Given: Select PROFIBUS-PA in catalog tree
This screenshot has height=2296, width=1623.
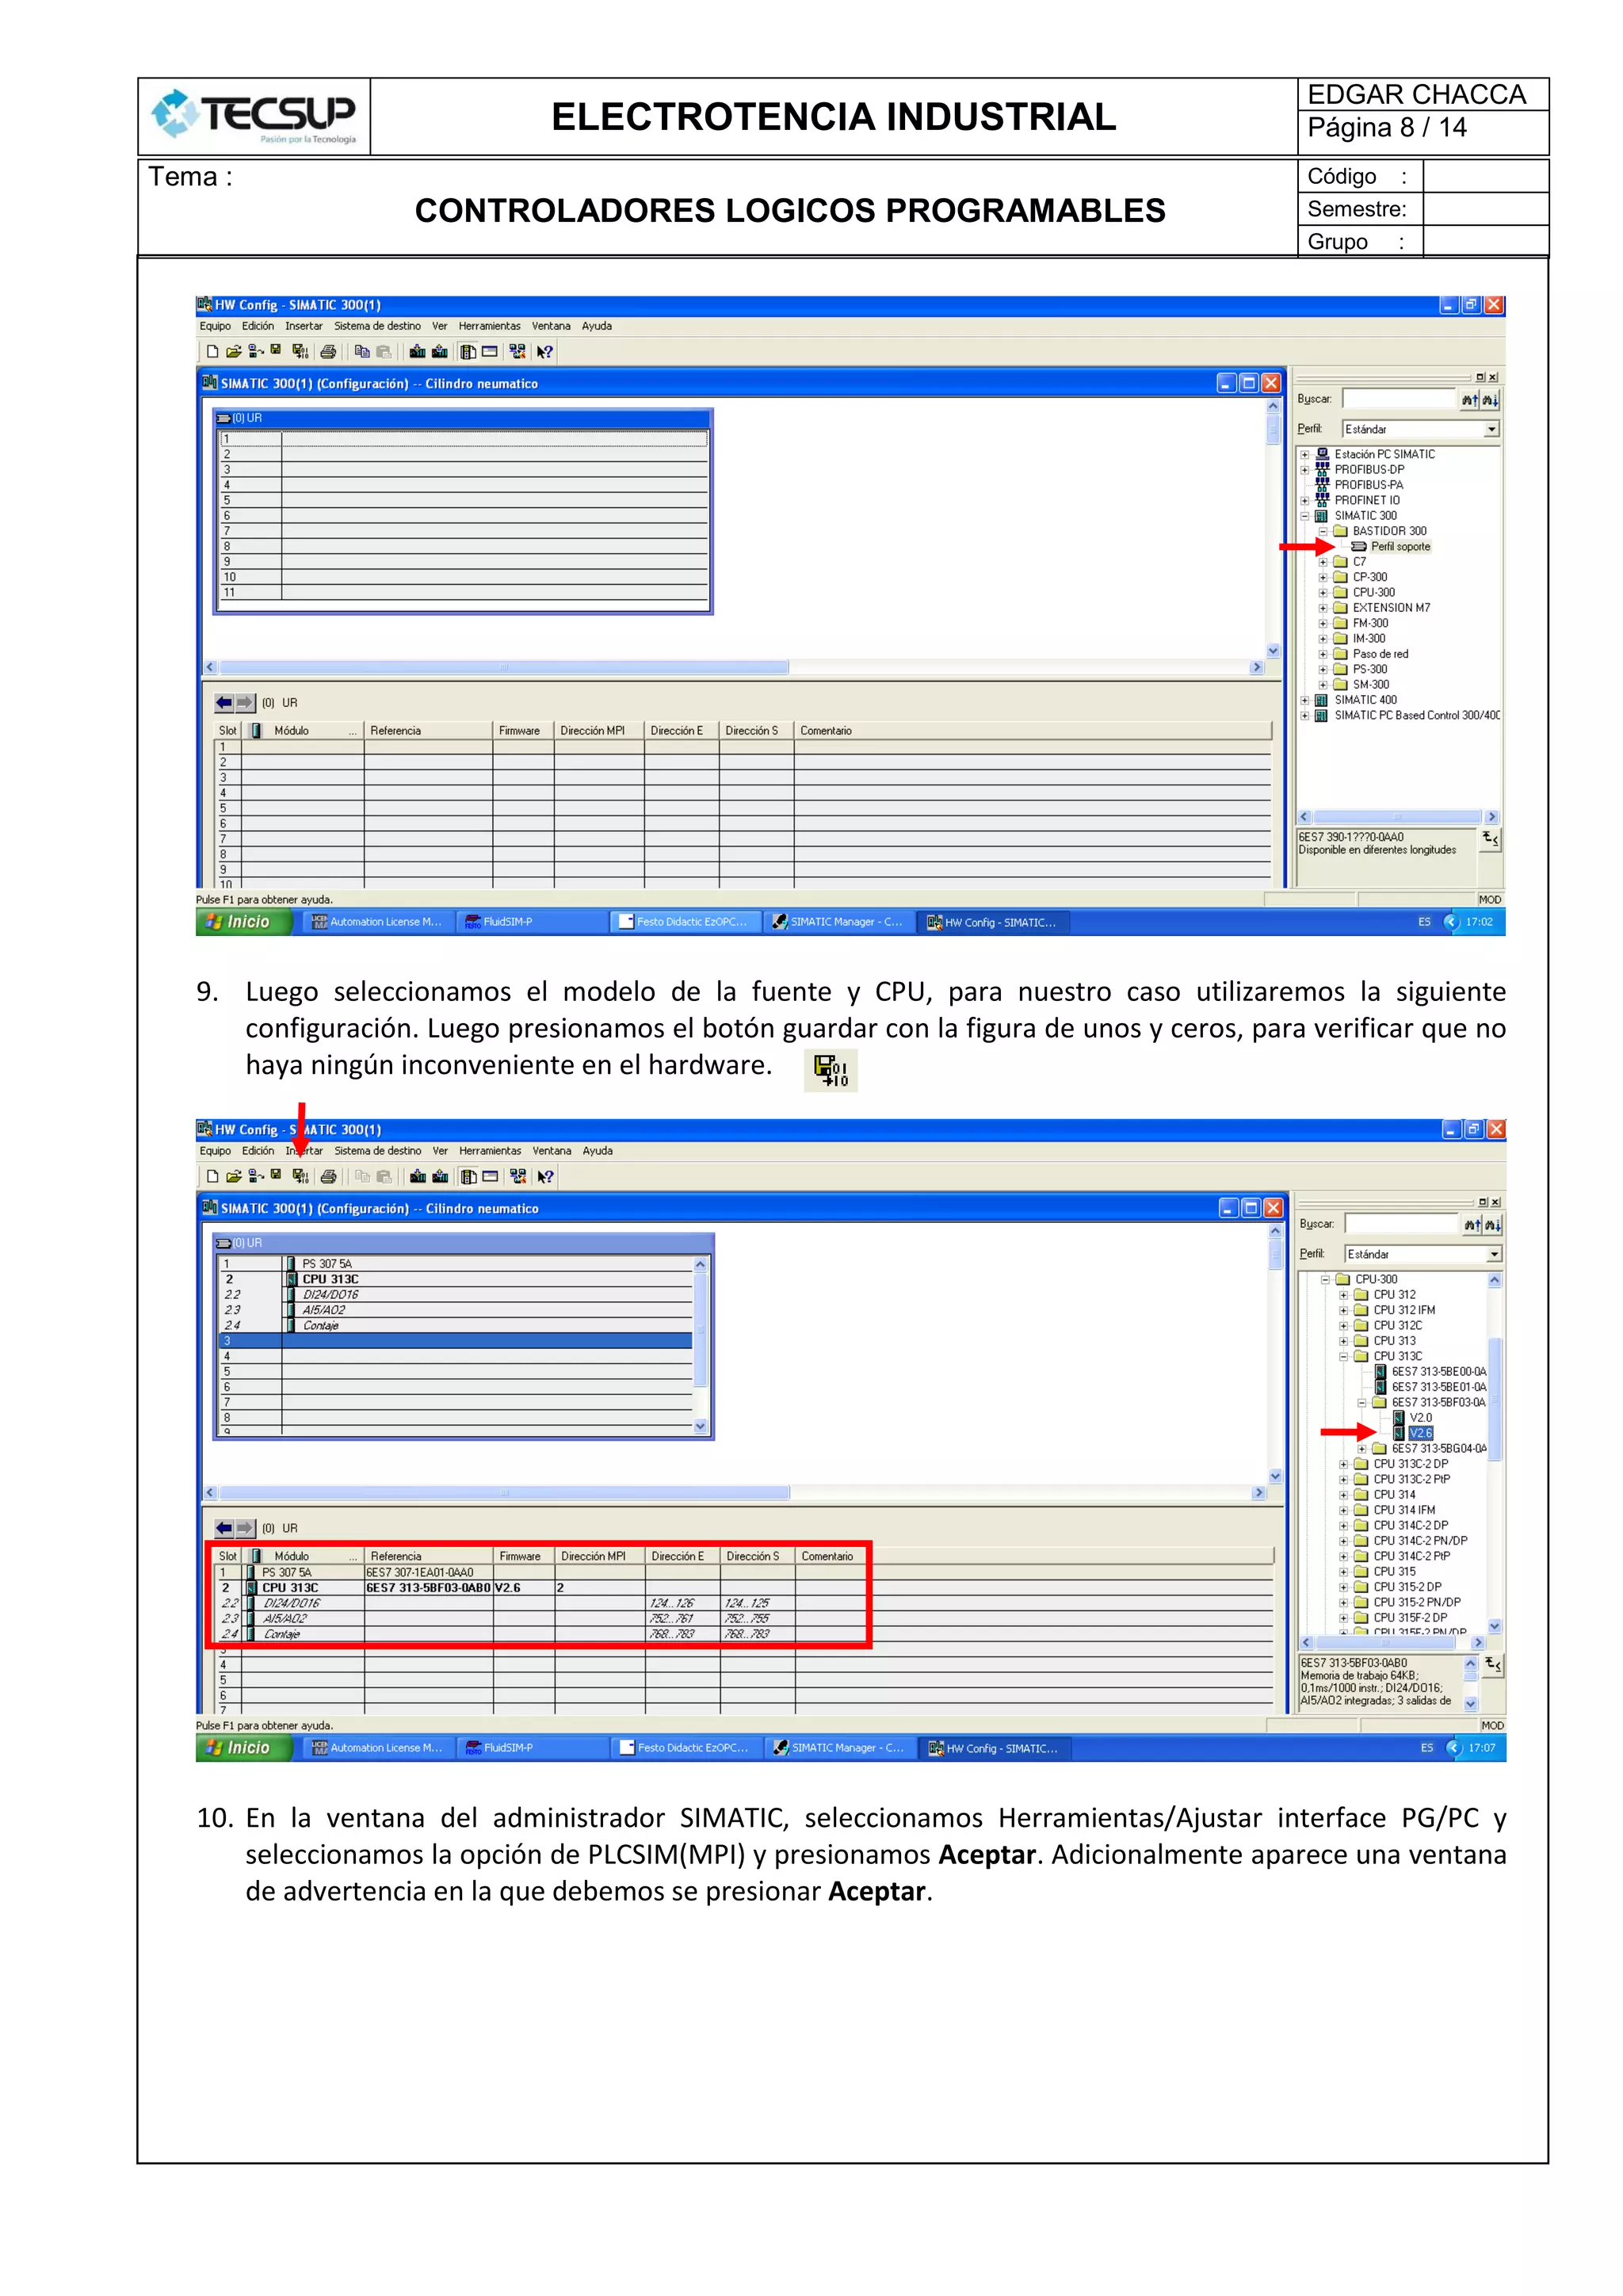Looking at the screenshot, I should pyautogui.click(x=1368, y=485).
